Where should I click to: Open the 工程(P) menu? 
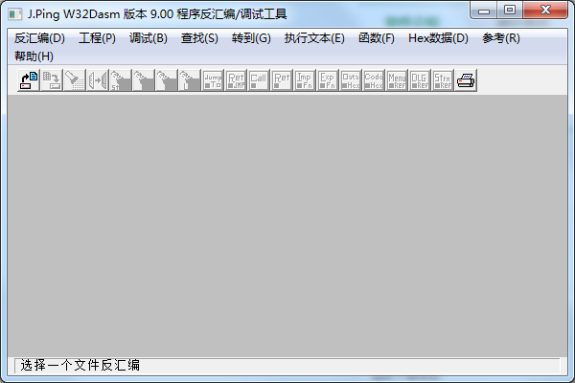97,38
